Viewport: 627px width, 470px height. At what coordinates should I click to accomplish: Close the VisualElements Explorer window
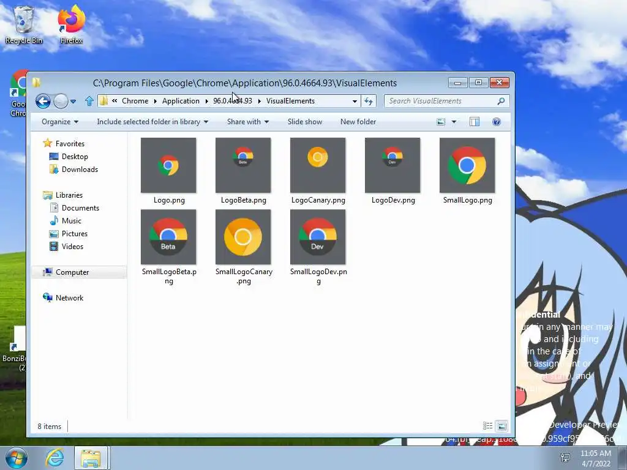tap(500, 83)
